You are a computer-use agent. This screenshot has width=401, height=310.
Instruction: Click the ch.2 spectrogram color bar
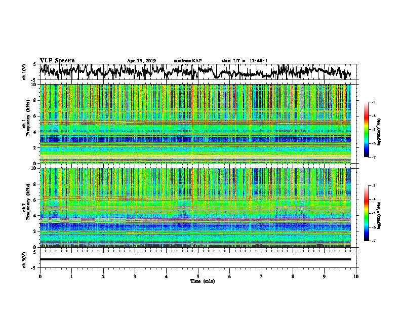(366, 213)
